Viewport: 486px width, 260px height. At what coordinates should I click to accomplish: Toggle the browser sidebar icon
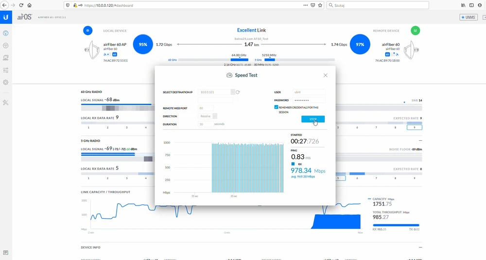tap(471, 5)
